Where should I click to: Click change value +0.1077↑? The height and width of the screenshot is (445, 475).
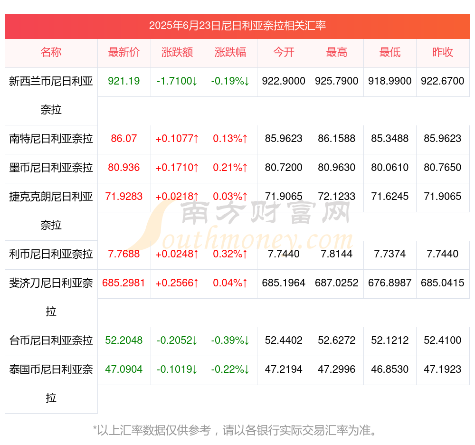(x=177, y=139)
